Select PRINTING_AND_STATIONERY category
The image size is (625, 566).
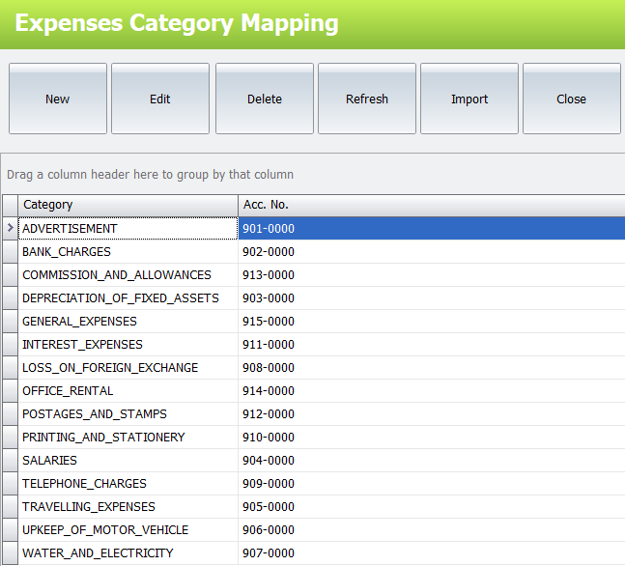[x=128, y=437]
